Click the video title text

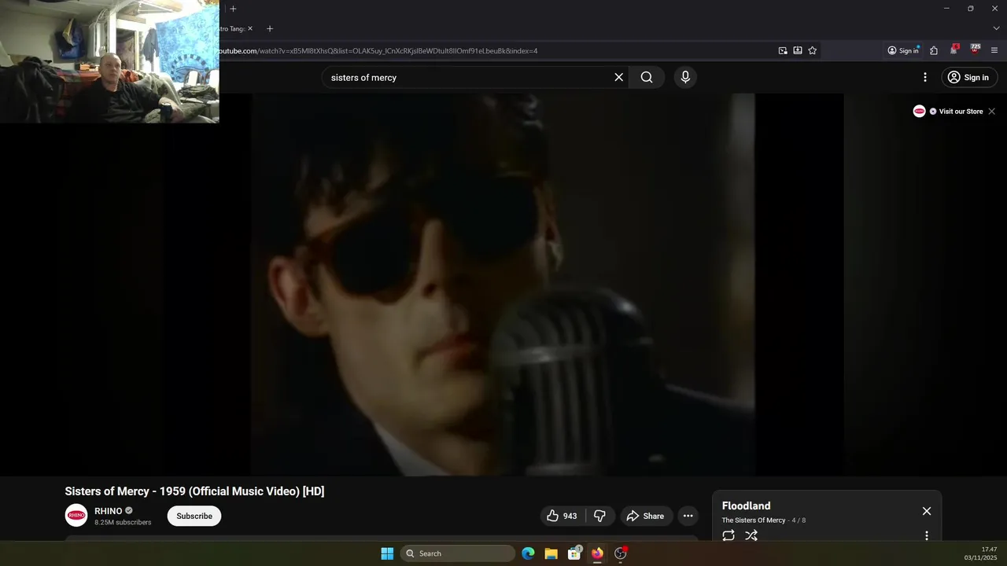tap(194, 491)
